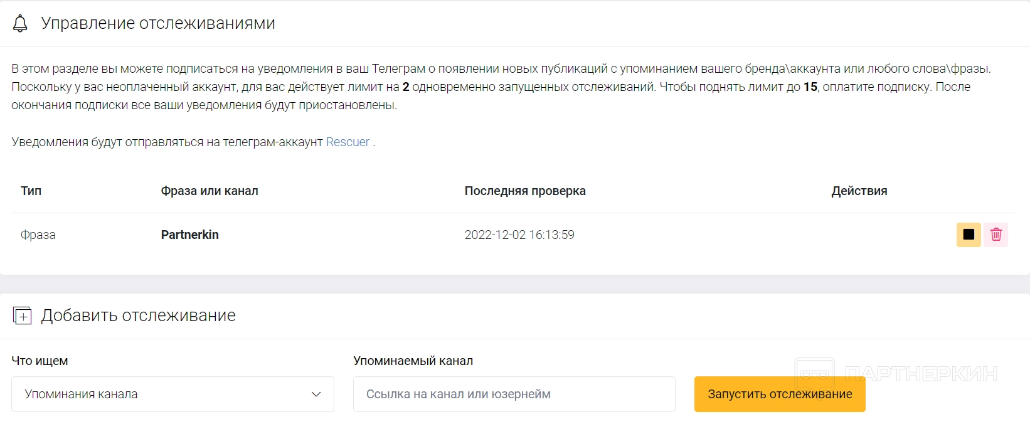Screen dimensions: 1030x434
Task: Open the Rescuer telegram account link
Action: click(348, 142)
